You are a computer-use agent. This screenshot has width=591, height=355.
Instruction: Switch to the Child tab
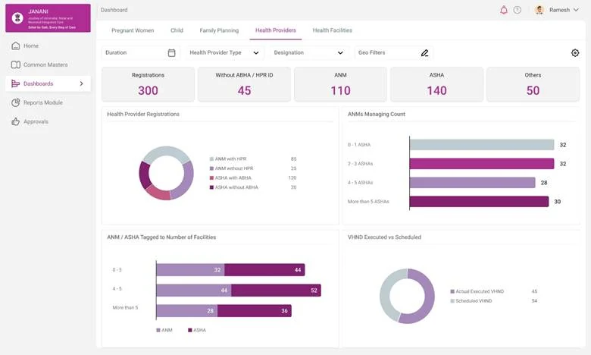(x=177, y=30)
